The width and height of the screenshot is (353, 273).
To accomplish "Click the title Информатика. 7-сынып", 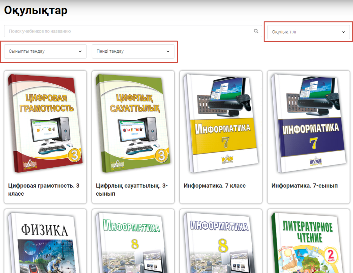I will coord(304,186).
